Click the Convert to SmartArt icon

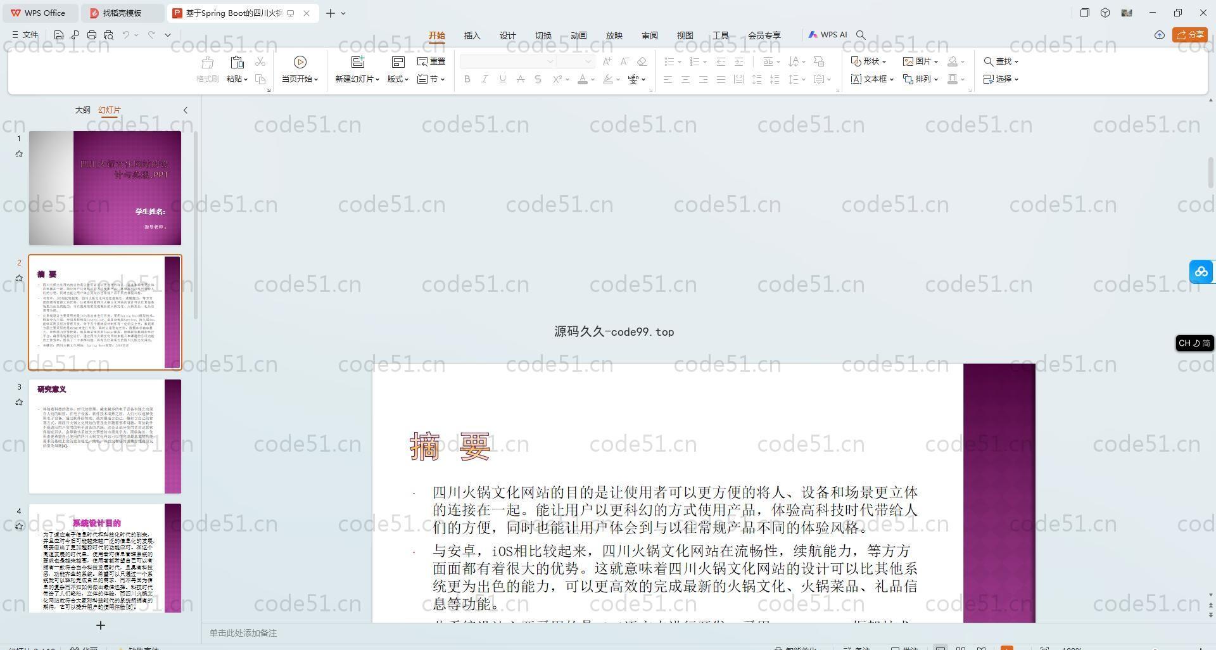pos(819,61)
